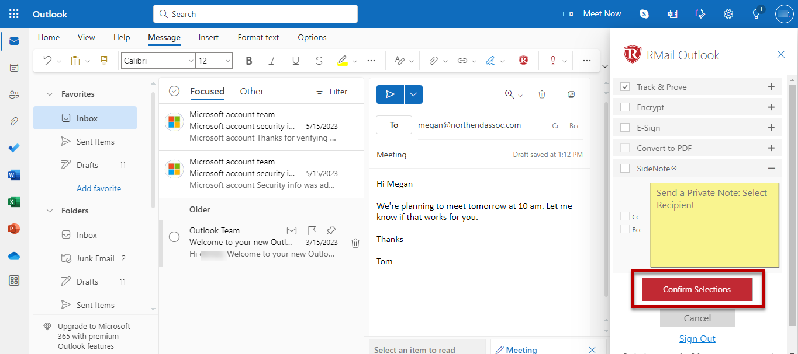Open Excel from the left app bar

tap(14, 202)
